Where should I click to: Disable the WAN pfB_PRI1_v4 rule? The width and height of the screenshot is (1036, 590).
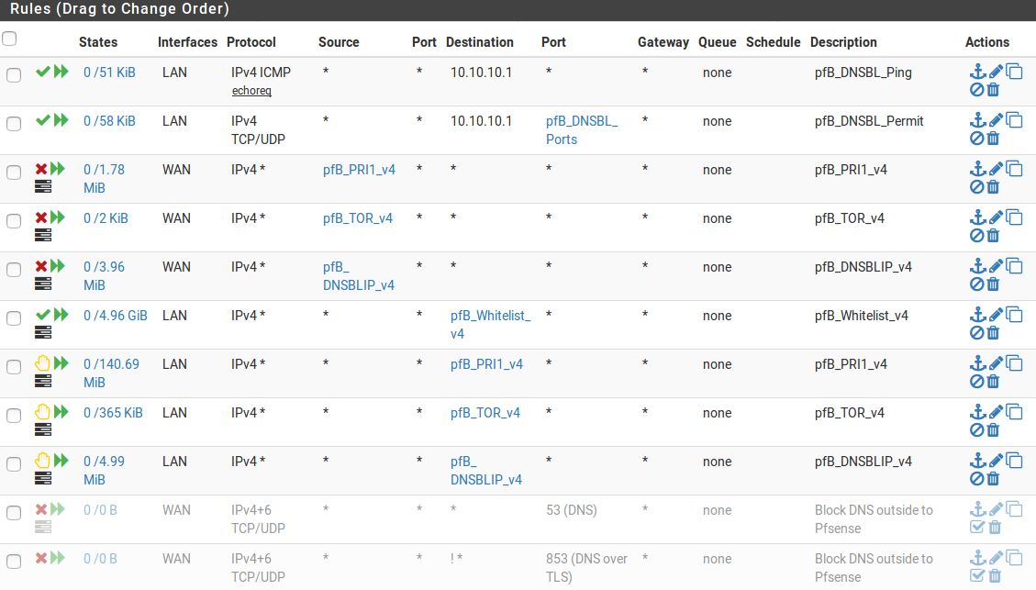pyautogui.click(x=976, y=187)
